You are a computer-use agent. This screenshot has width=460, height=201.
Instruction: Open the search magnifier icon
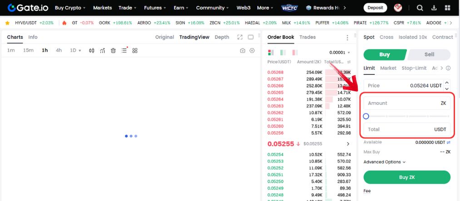coord(420,8)
